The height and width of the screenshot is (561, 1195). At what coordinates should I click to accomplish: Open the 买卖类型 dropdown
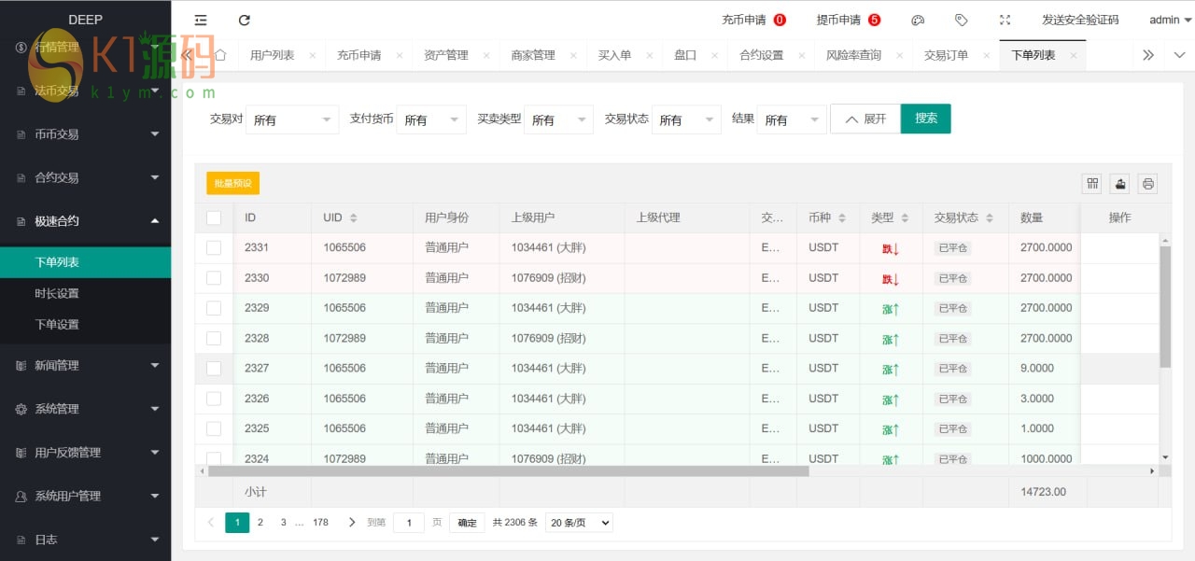click(557, 119)
